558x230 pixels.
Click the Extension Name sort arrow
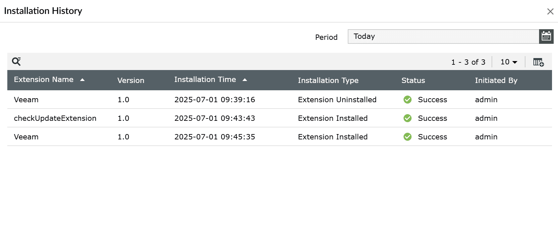[x=82, y=80]
